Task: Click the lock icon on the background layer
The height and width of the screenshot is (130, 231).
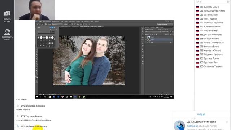Action: 171,43
